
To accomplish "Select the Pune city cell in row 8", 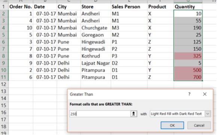I will 69,56.
